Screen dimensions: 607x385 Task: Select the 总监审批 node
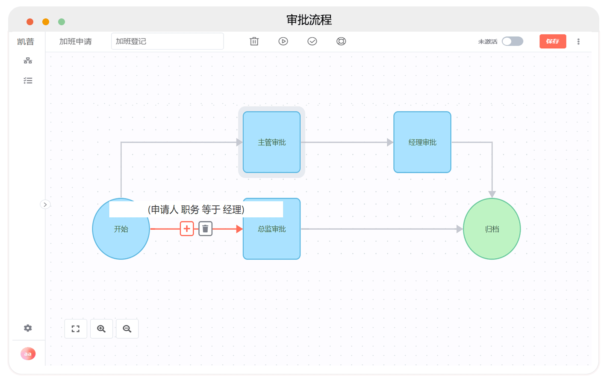272,229
